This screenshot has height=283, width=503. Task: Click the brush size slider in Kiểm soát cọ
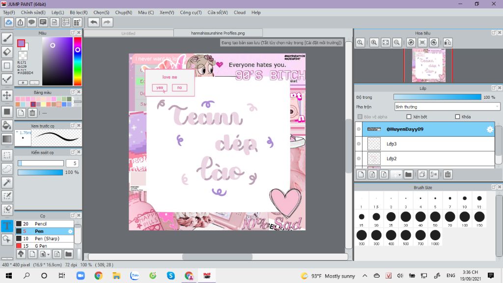pos(41,163)
